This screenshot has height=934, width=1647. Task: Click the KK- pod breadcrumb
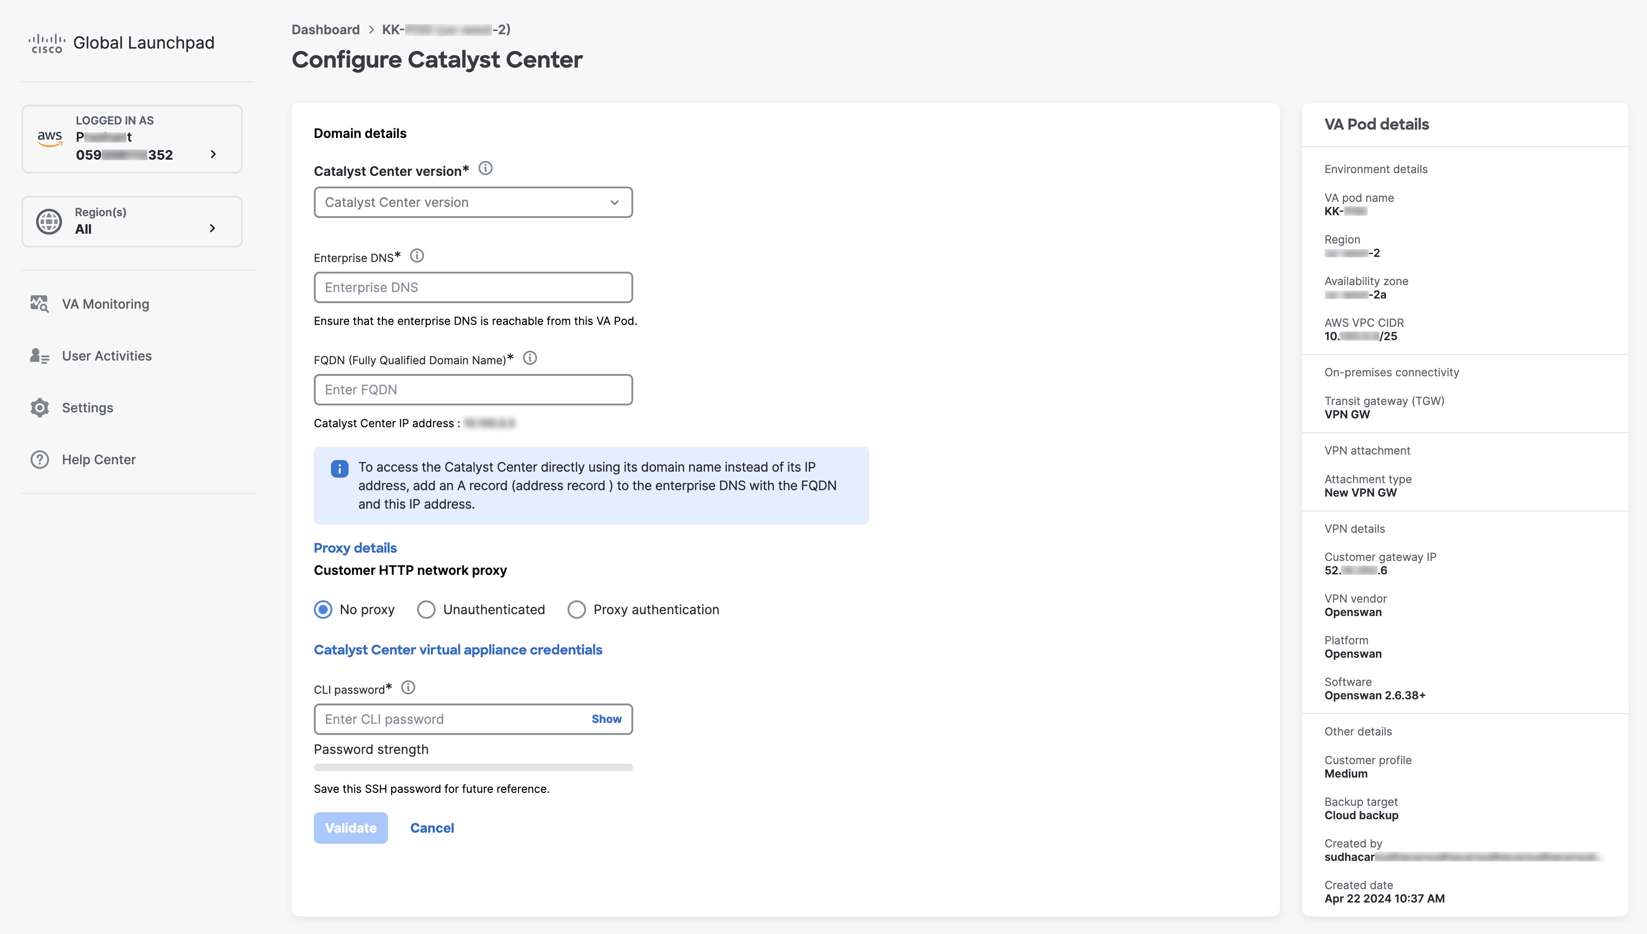click(446, 30)
